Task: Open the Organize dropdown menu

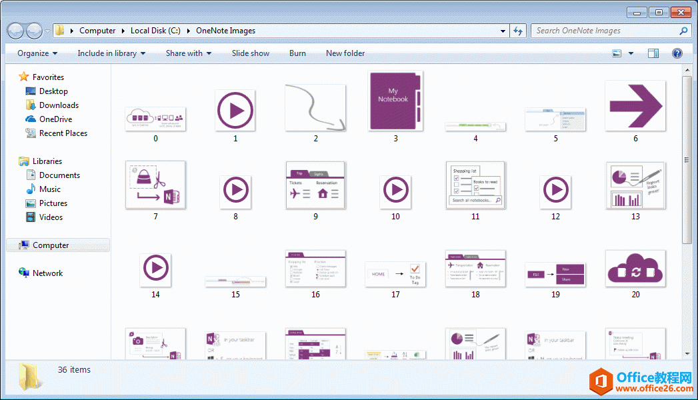Action: click(x=35, y=53)
